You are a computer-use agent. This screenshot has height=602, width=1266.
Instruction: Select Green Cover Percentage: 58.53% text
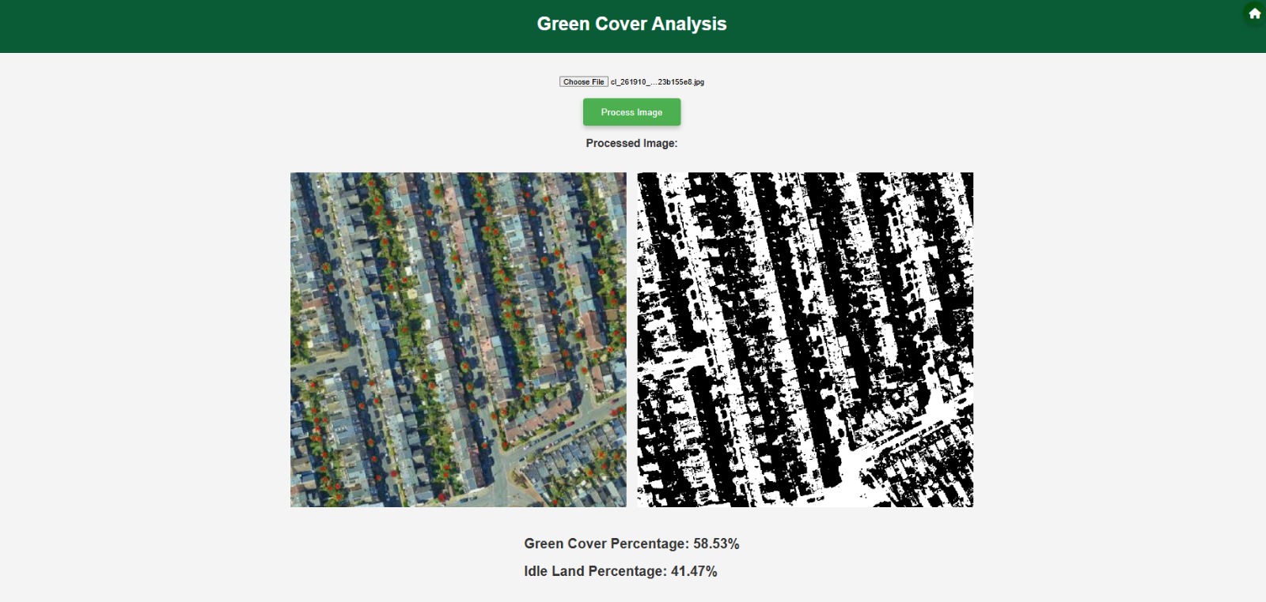point(631,544)
